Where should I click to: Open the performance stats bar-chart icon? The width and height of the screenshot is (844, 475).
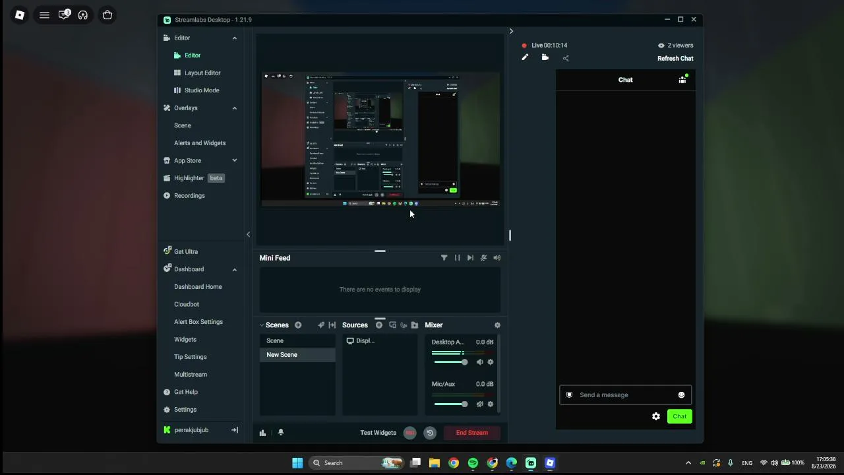[262, 433]
